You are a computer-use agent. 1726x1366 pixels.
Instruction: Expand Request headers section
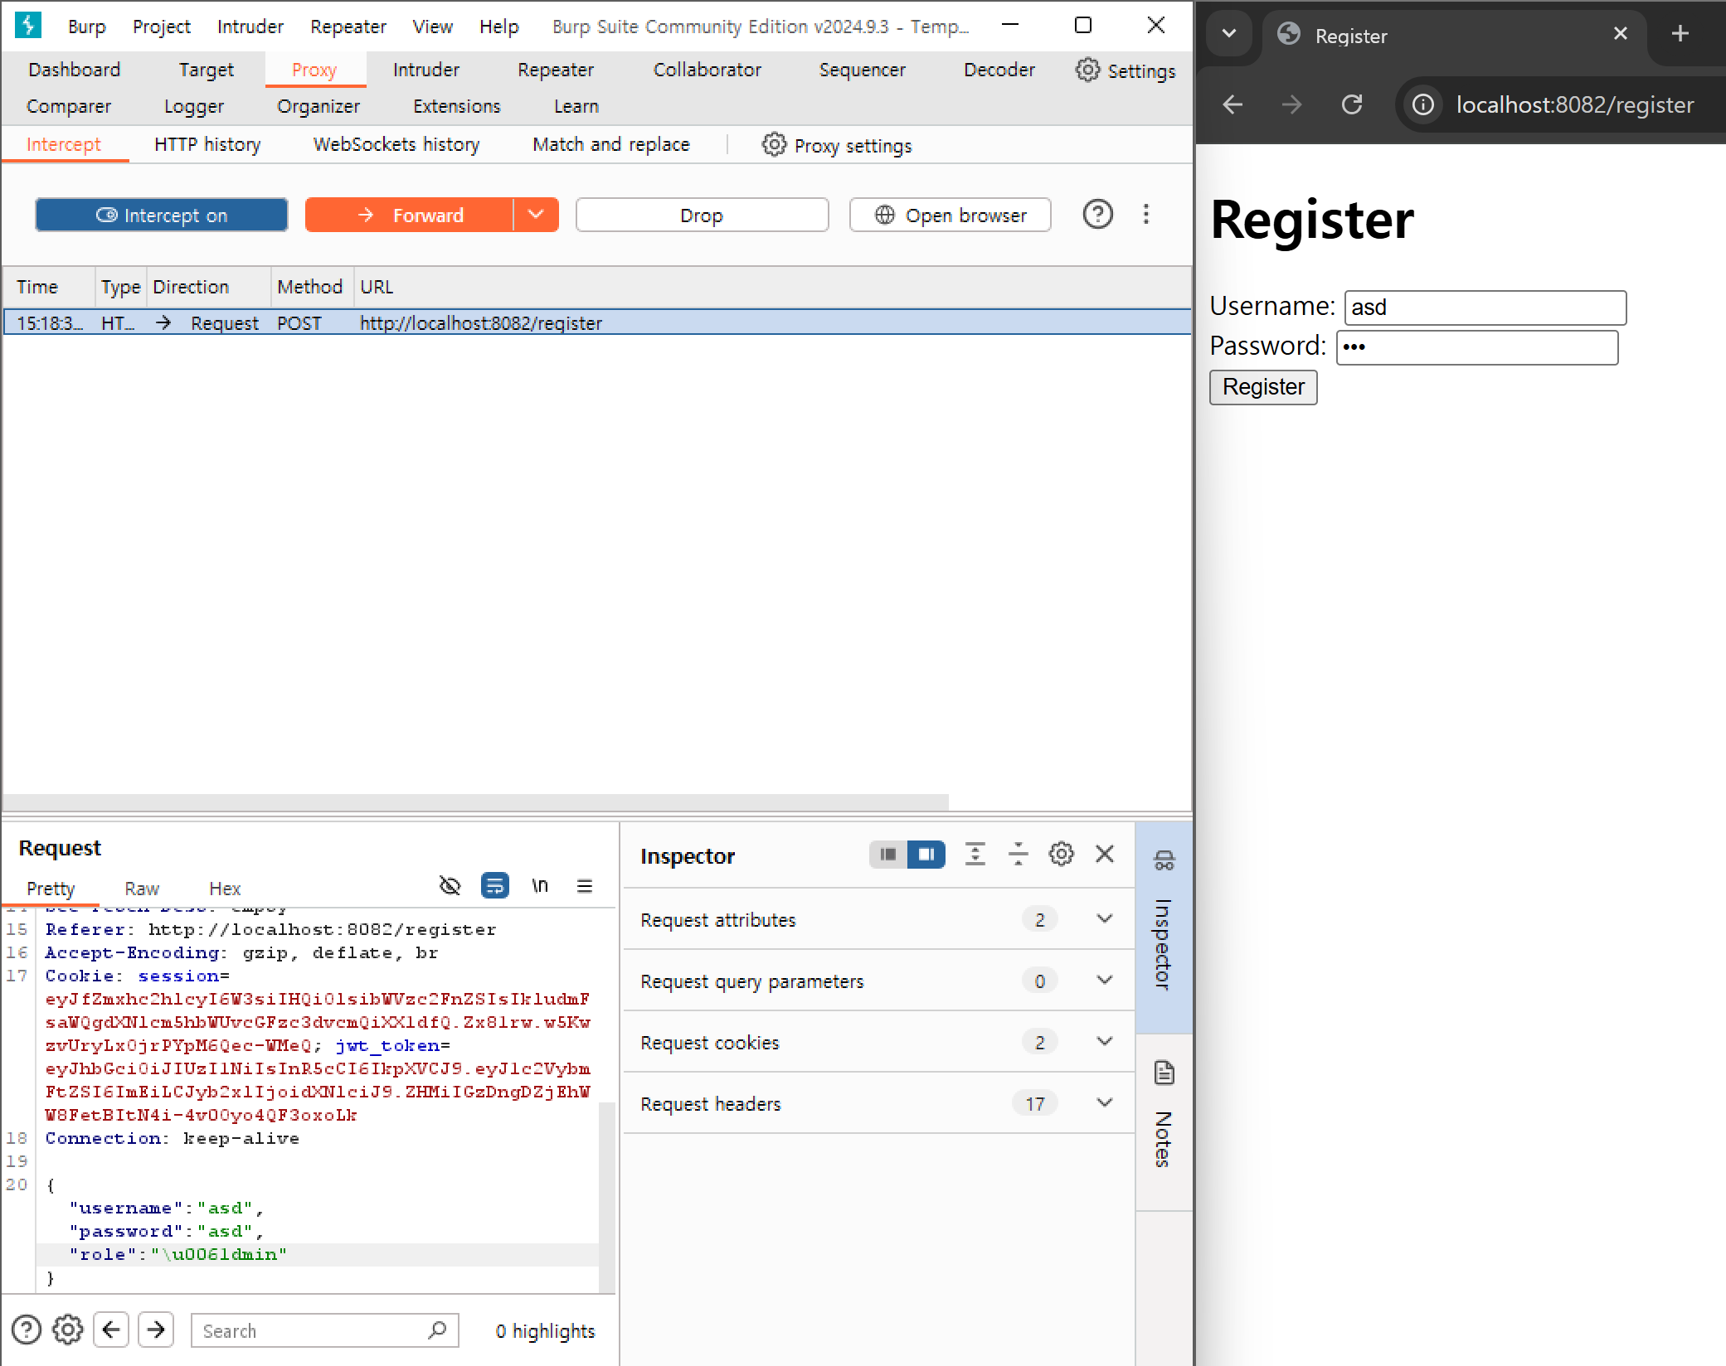pos(878,1103)
